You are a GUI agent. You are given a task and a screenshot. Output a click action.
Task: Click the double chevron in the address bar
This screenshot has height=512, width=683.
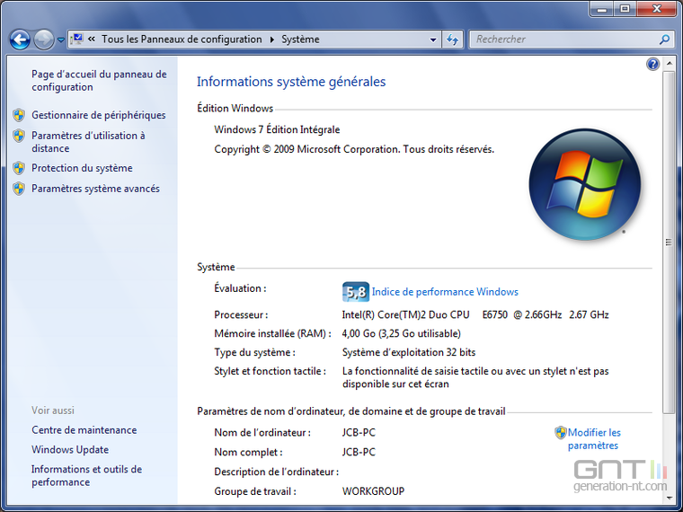click(92, 40)
